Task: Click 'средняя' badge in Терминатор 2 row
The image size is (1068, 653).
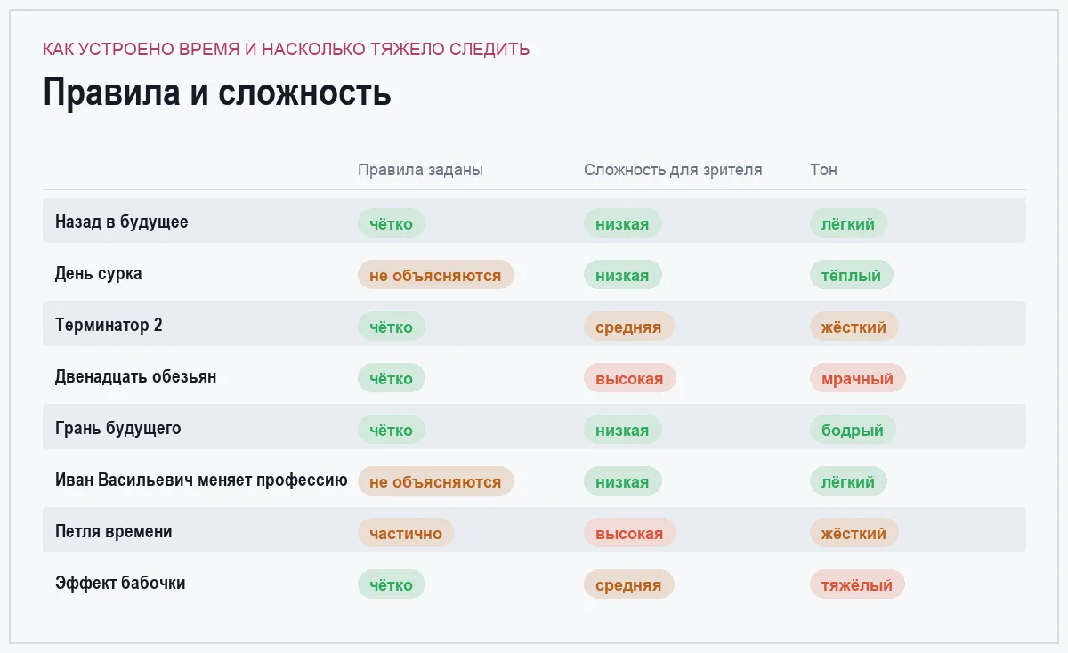Action: point(628,326)
